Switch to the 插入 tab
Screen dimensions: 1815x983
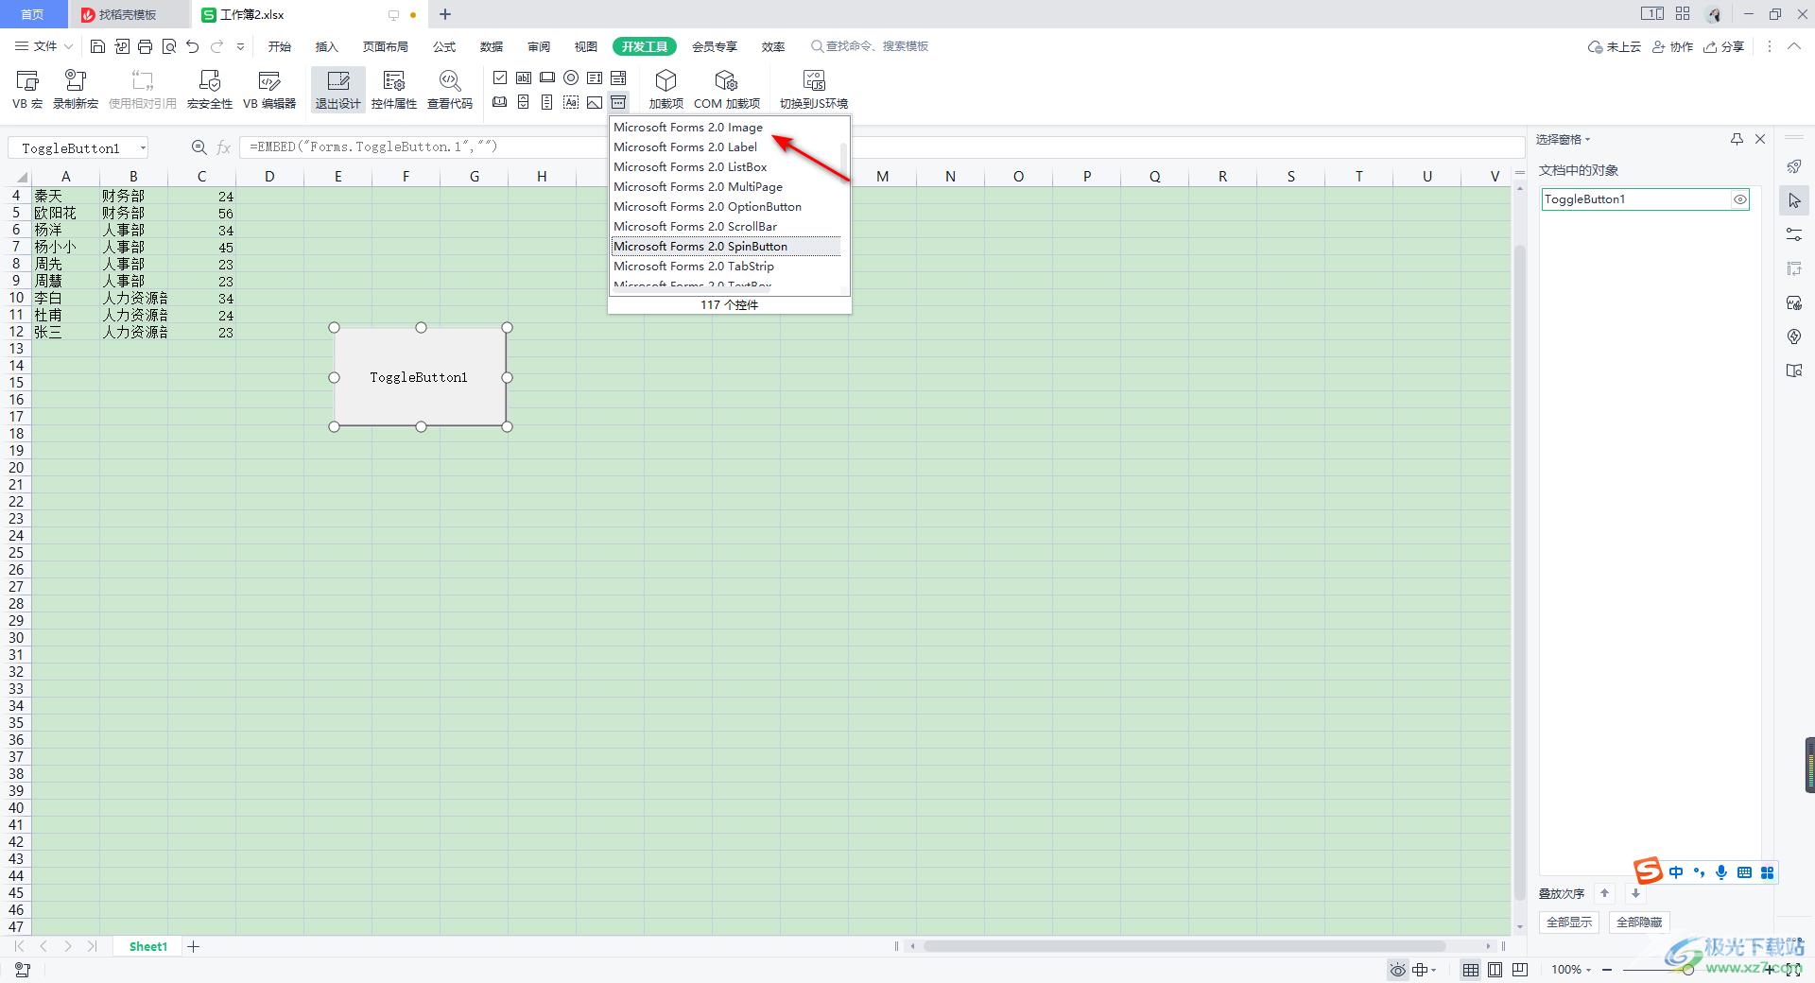[326, 46]
